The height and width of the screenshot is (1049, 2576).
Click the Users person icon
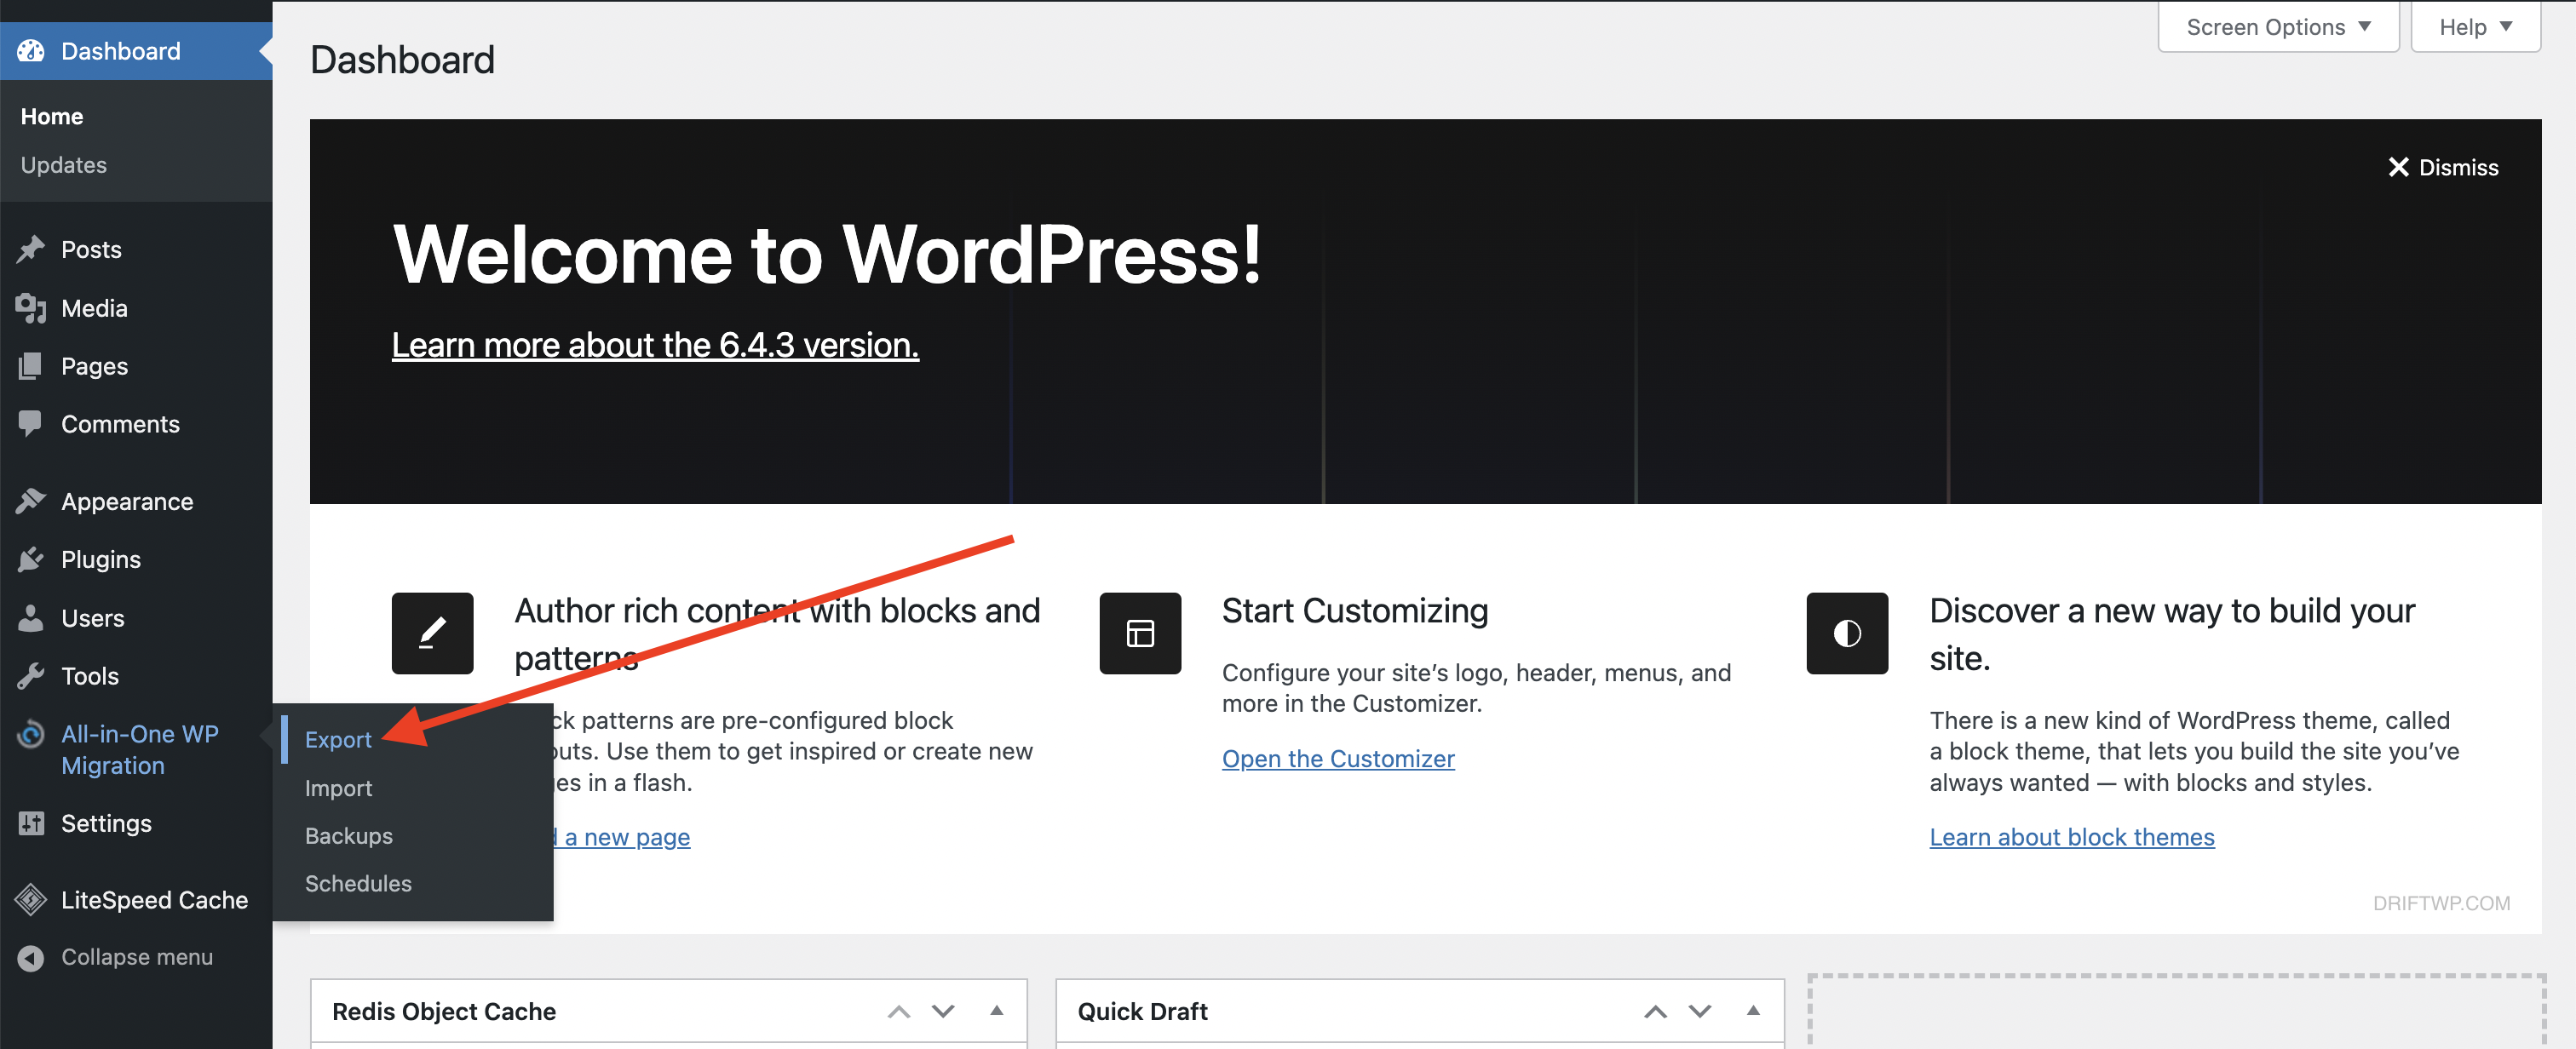click(x=31, y=618)
